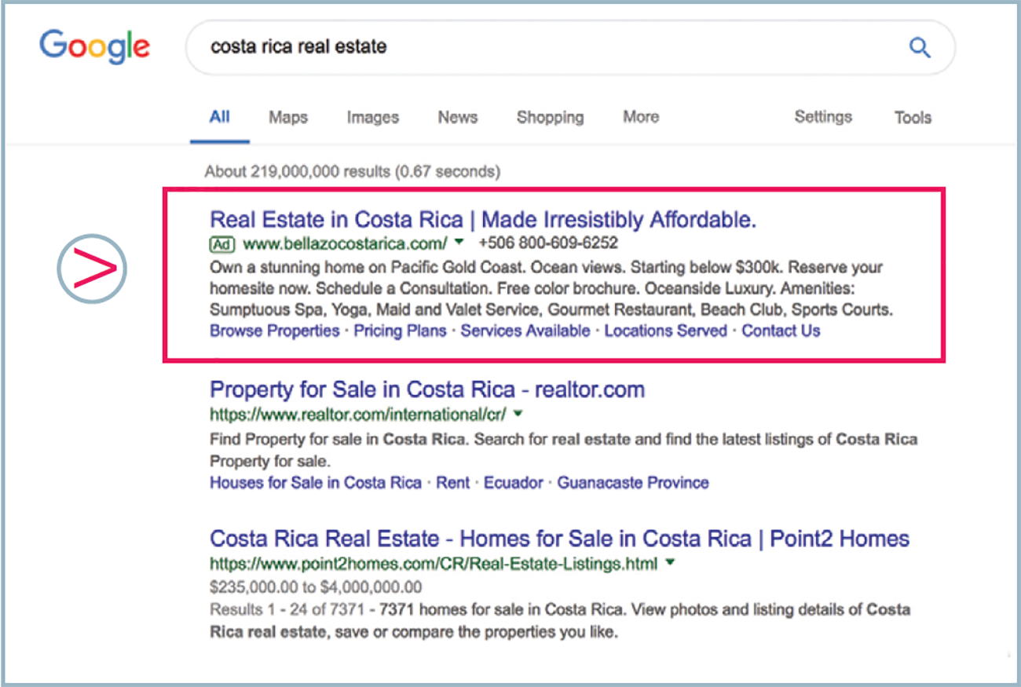Expand dropdown arrow beside realtor.com URL
Screen dimensions: 1021x687
click(x=518, y=413)
